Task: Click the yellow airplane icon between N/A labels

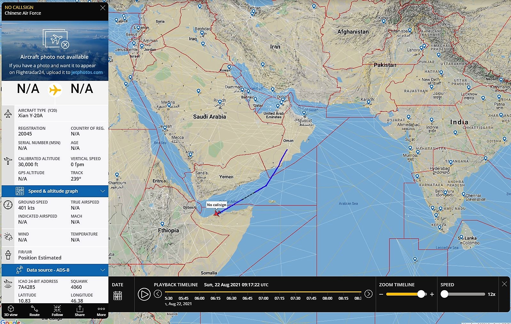Action: (x=55, y=90)
